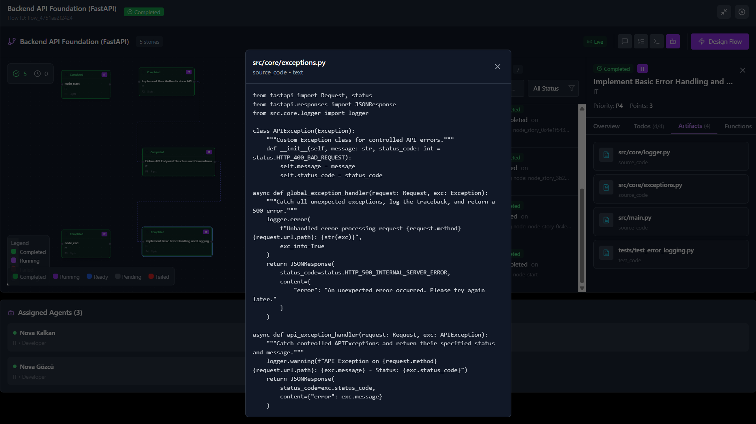The image size is (756, 424).
Task: Click the file icon beside src/main.py
Action: 606,220
